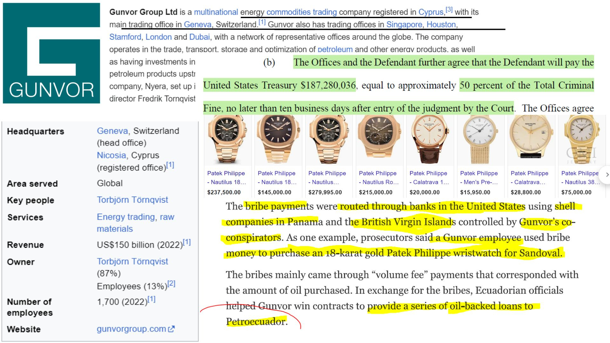Click title link of $237,500.00 watch

[227, 178]
